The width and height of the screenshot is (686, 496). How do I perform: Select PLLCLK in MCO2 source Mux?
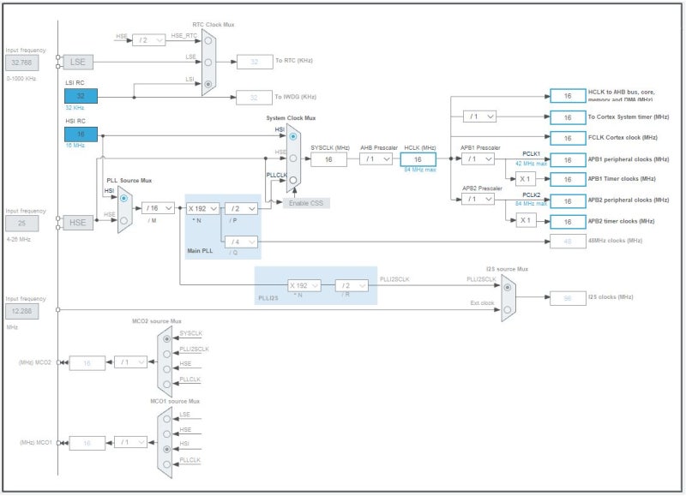click(x=166, y=385)
